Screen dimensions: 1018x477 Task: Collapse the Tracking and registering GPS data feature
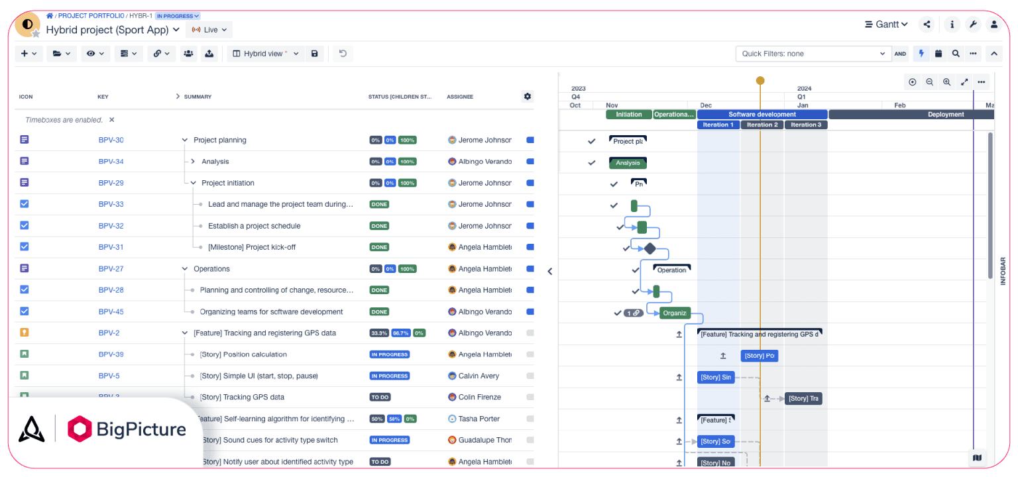(x=185, y=333)
